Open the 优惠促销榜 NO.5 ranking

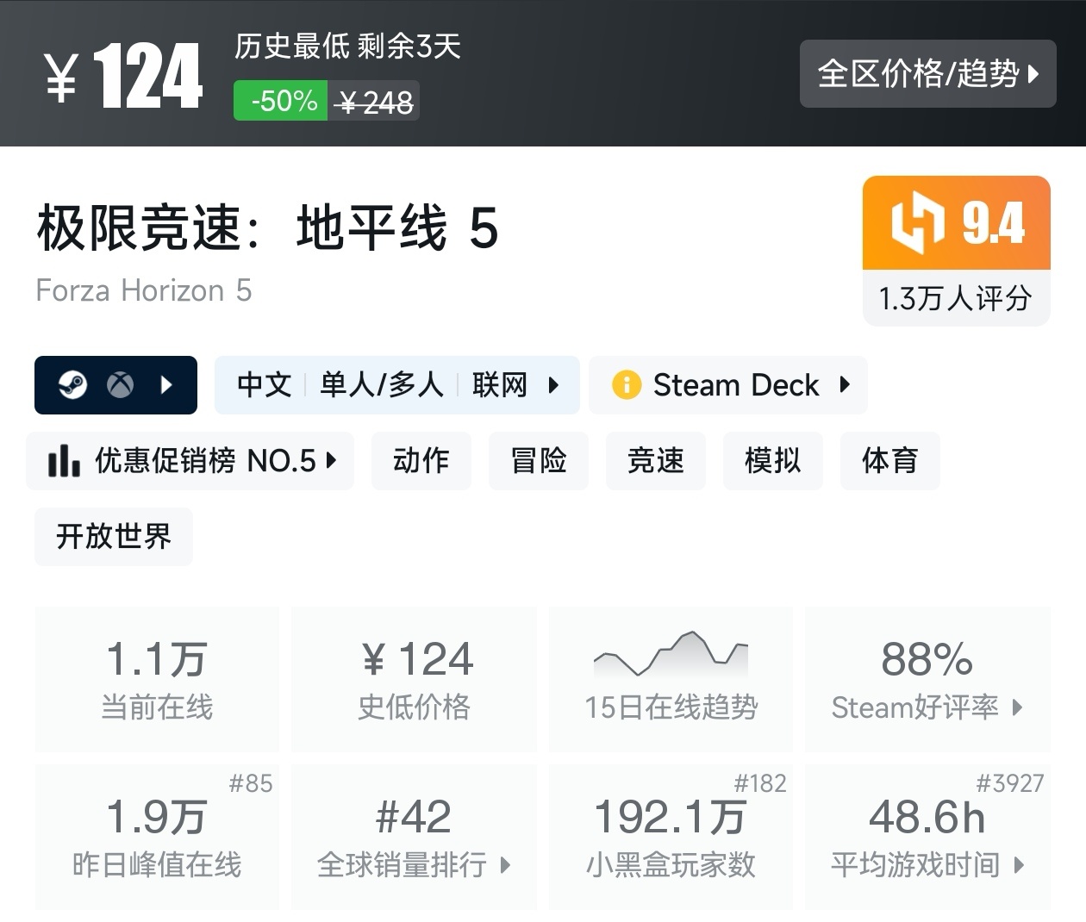pyautogui.click(x=190, y=461)
